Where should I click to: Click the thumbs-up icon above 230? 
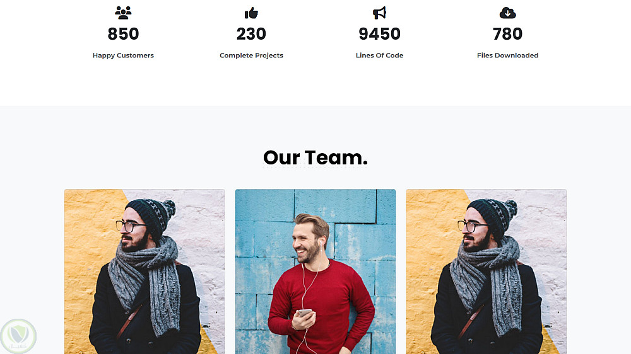tap(251, 13)
